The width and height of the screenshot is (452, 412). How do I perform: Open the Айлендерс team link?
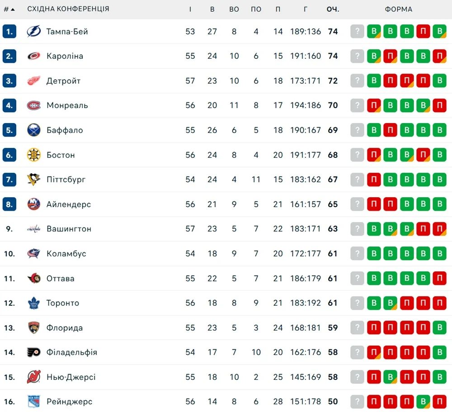pos(69,204)
